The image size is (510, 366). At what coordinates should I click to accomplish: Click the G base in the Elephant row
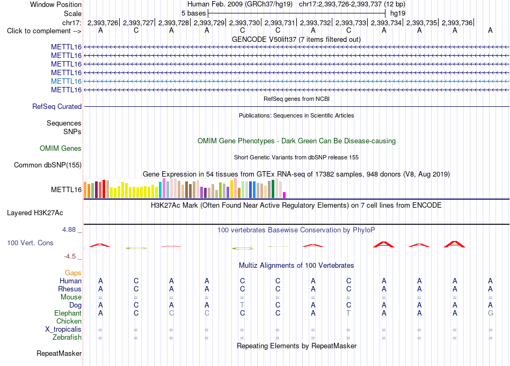coord(491,313)
